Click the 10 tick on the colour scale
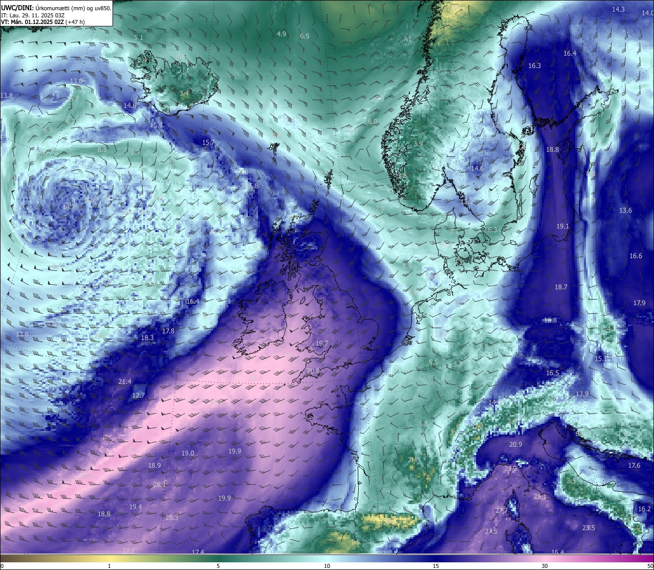Screen dimensions: 654x570 [x=327, y=566]
